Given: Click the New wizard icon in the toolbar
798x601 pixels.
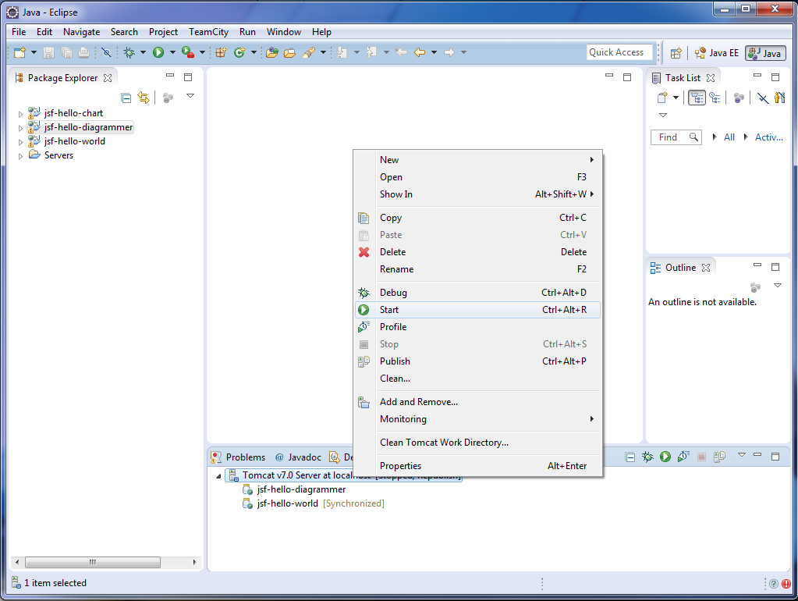Looking at the screenshot, I should (x=20, y=52).
